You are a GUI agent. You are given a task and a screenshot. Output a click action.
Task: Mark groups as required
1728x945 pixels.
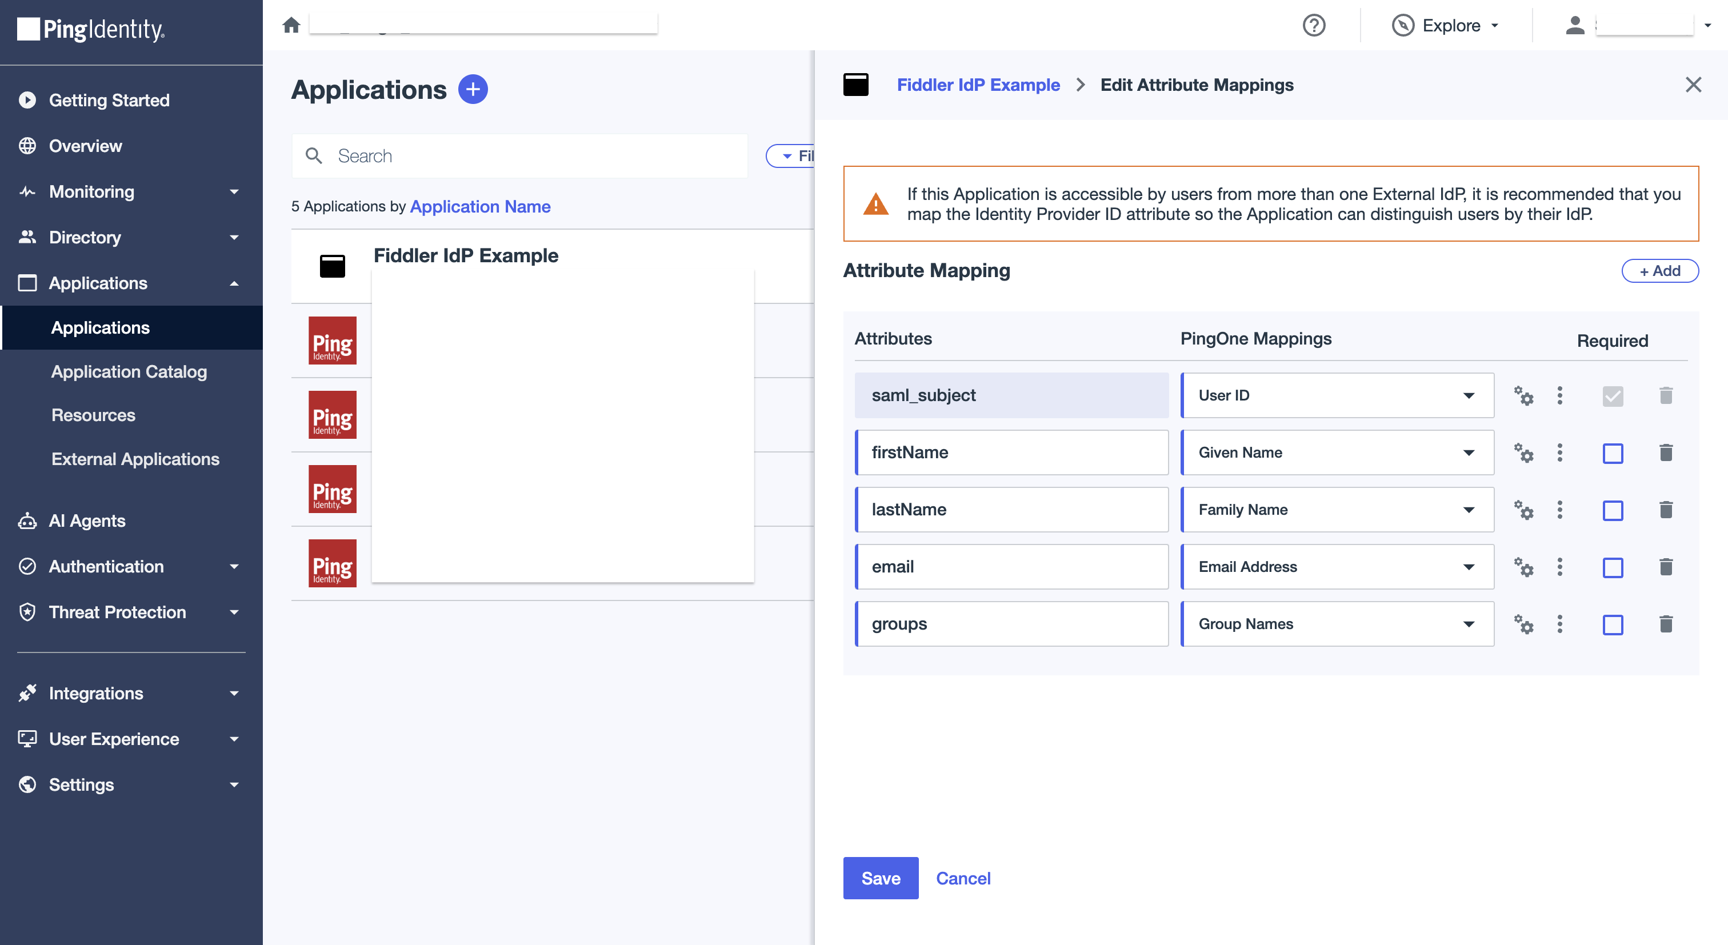tap(1613, 625)
